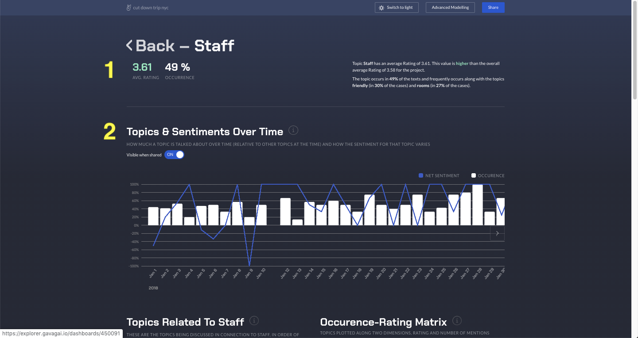
Task: Show info for the Occurence-Rating Matrix
Action: tap(457, 320)
